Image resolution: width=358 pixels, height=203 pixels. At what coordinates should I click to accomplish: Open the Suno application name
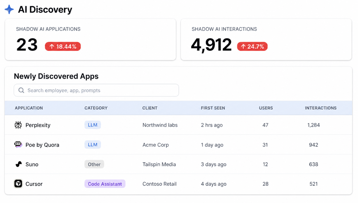32,164
